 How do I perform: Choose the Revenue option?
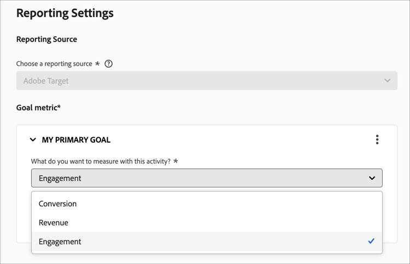(x=54, y=222)
